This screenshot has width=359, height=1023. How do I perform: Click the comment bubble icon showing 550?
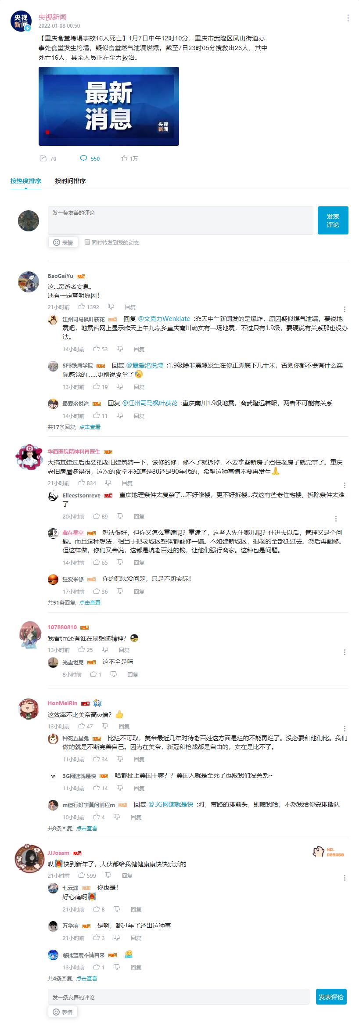click(83, 158)
